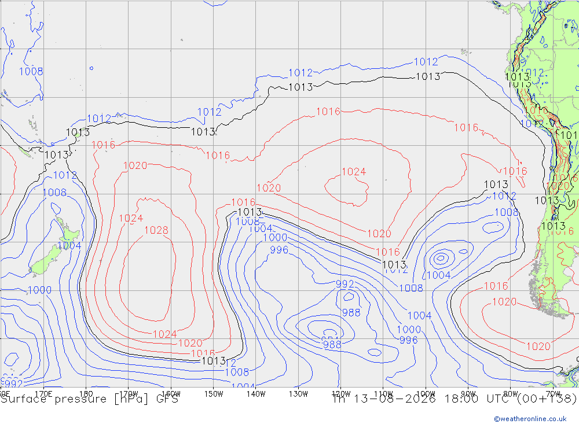Click the 170E longitude axis label
The height and width of the screenshot is (424, 579).
pyautogui.click(x=43, y=394)
